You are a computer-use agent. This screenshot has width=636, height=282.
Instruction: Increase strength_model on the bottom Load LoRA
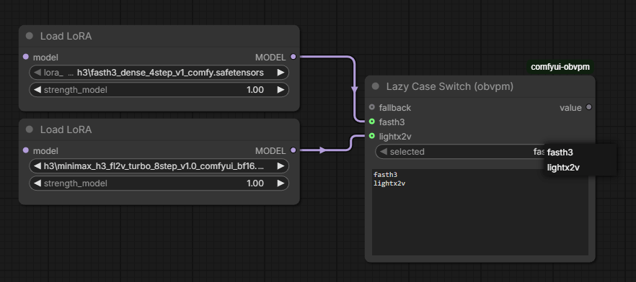281,183
